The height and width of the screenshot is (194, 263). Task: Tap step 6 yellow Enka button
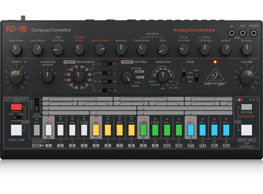(x=108, y=130)
